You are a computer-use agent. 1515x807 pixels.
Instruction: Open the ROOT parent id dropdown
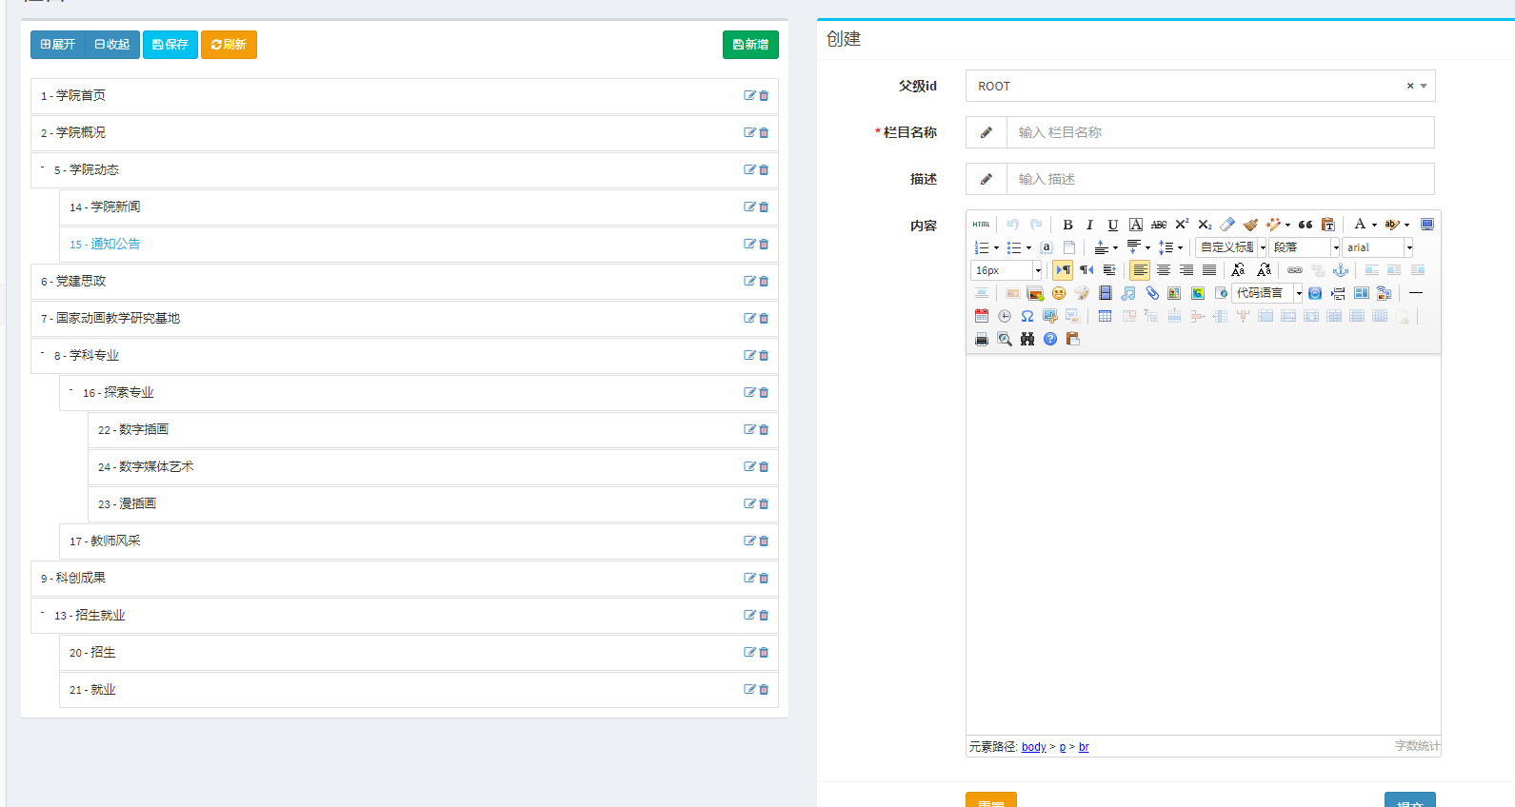1424,86
